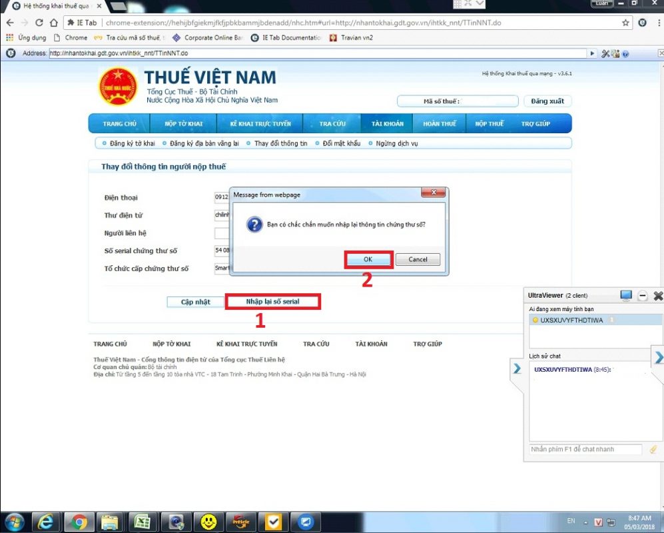
Task: Open the TRỢ GIÚP menu tab
Action: pos(535,124)
